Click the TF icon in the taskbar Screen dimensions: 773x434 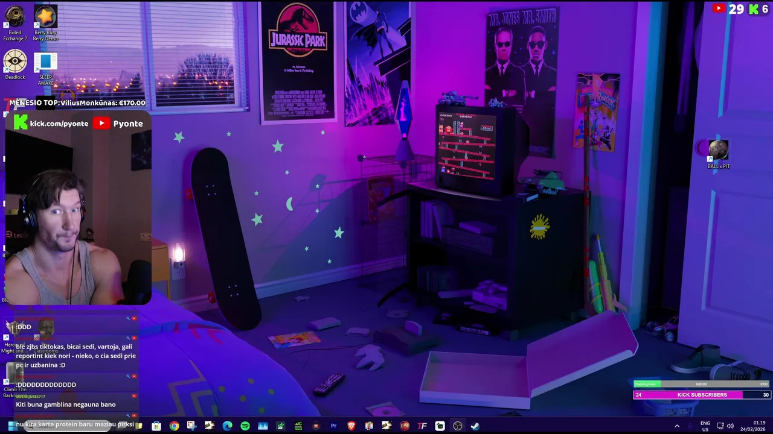422,426
